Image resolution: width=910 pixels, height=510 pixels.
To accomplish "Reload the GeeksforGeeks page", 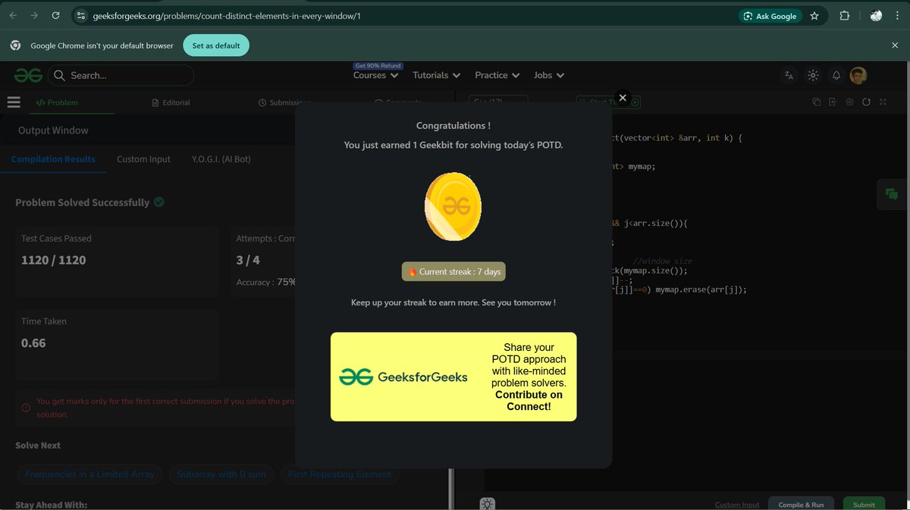I will 55,15.
